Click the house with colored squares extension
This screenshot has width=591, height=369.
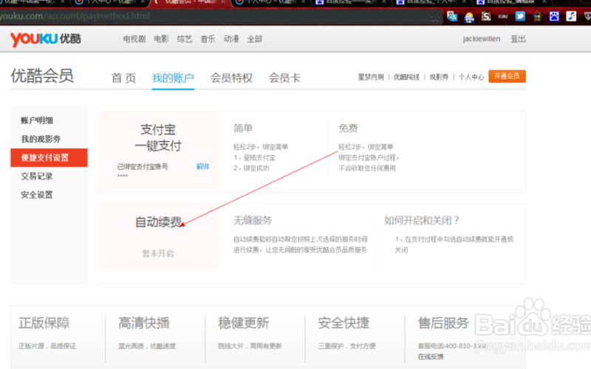[537, 16]
